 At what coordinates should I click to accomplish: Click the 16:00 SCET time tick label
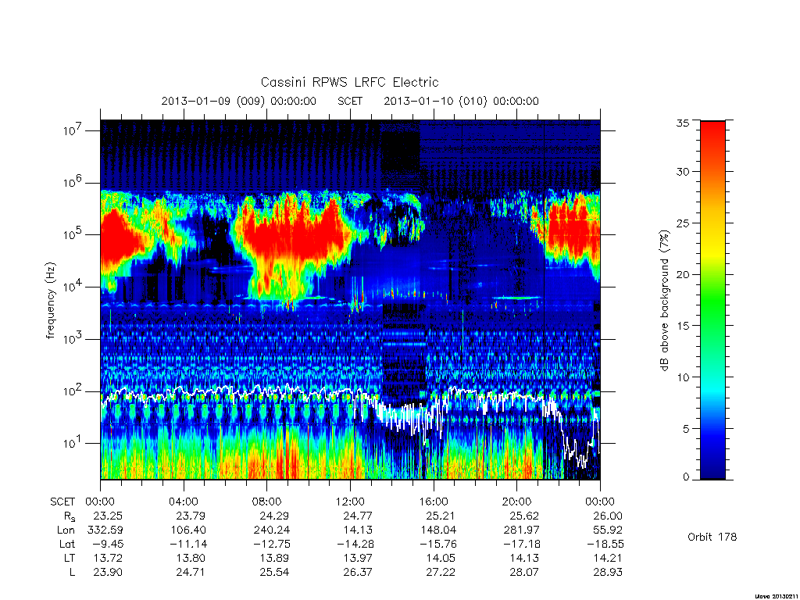click(434, 502)
